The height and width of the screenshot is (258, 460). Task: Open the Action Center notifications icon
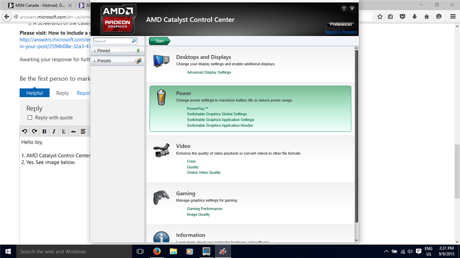[x=419, y=251]
